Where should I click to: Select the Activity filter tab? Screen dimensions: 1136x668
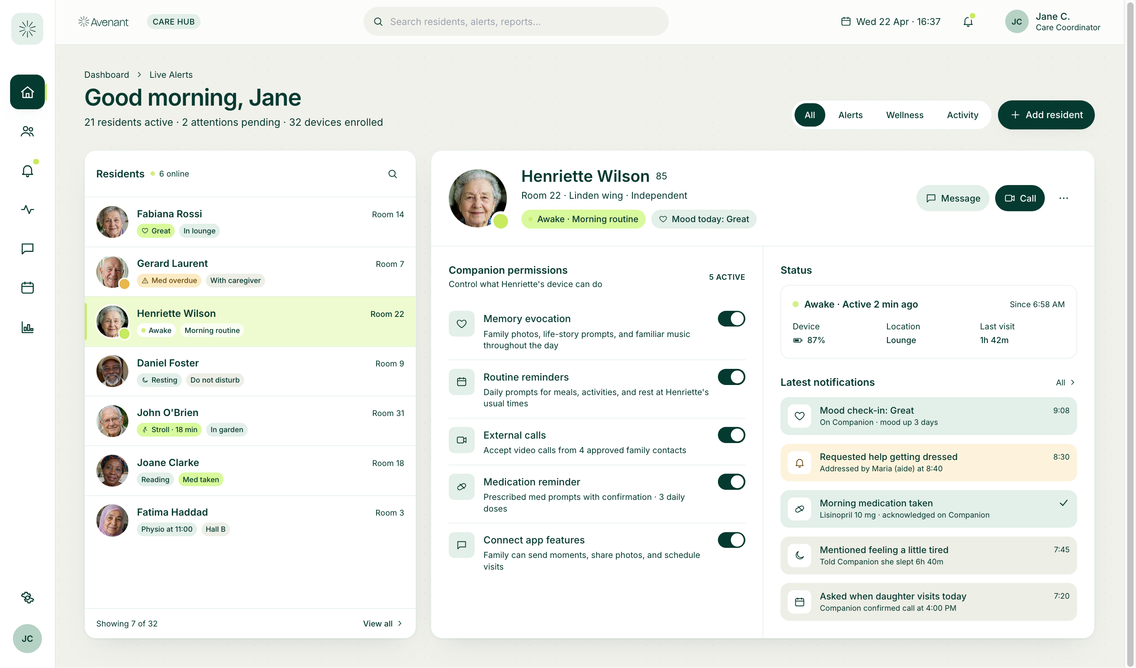(x=962, y=115)
